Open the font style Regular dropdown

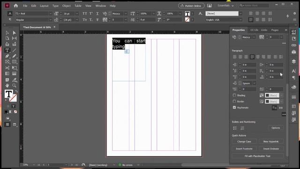50,20
